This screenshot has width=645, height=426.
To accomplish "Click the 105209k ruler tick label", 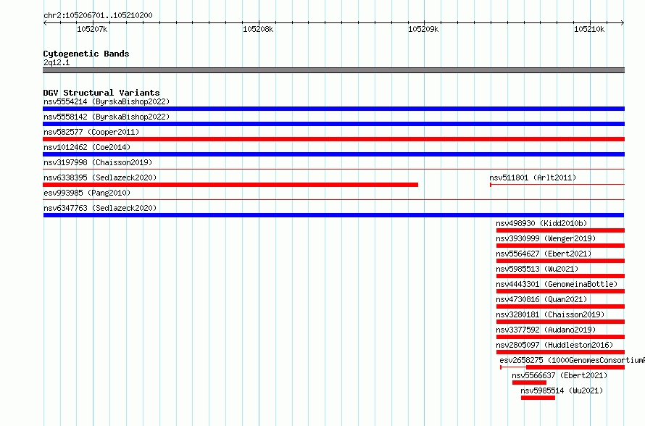I will [x=423, y=29].
